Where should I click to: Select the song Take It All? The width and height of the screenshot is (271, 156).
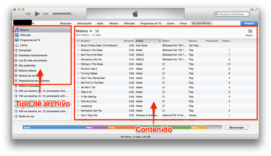pyautogui.click(x=86, y=92)
